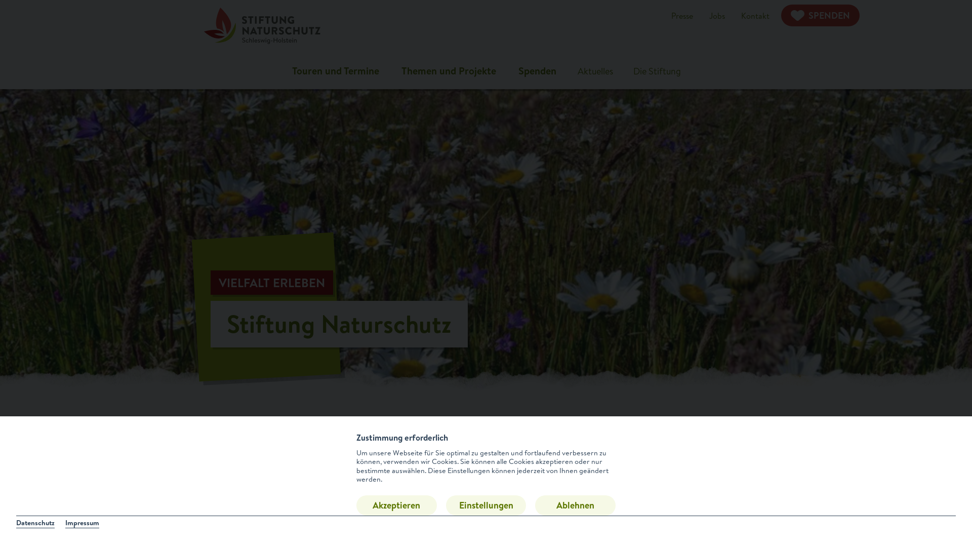
Task: Open the Jobs link
Action: (x=717, y=16)
